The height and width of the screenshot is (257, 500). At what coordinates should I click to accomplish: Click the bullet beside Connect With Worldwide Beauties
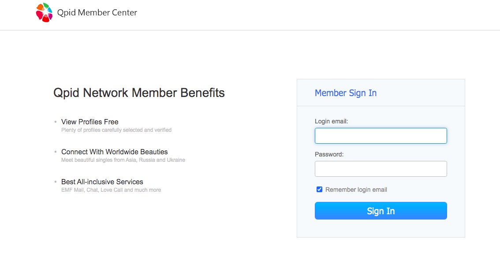56,152
